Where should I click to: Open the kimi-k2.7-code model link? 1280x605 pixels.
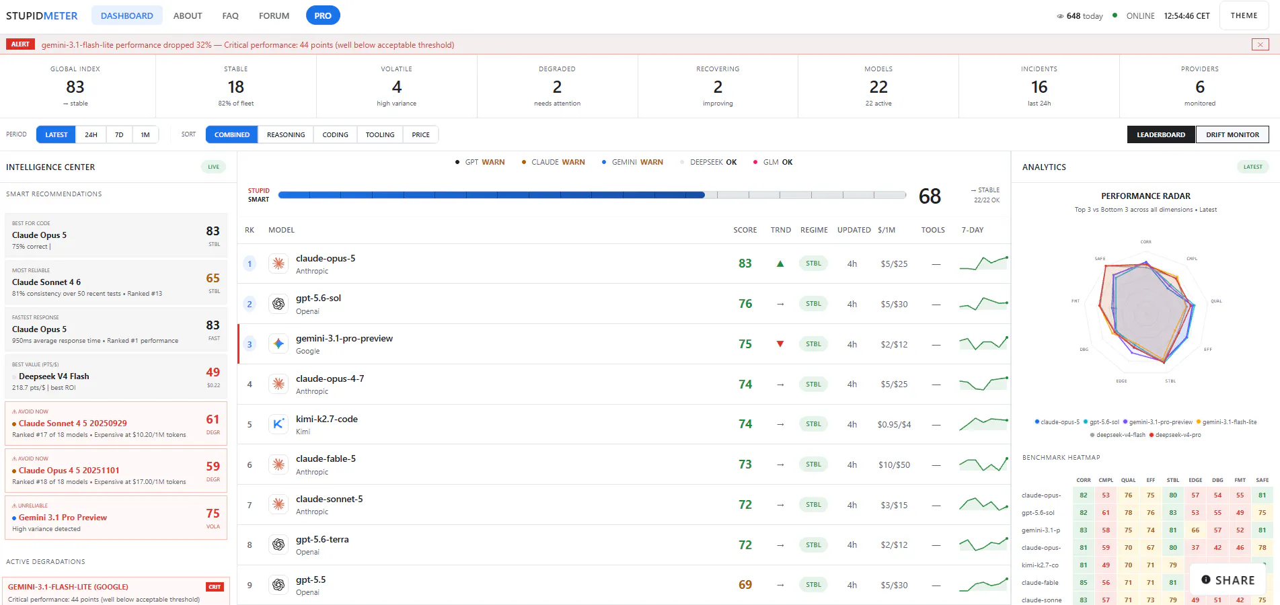327,419
